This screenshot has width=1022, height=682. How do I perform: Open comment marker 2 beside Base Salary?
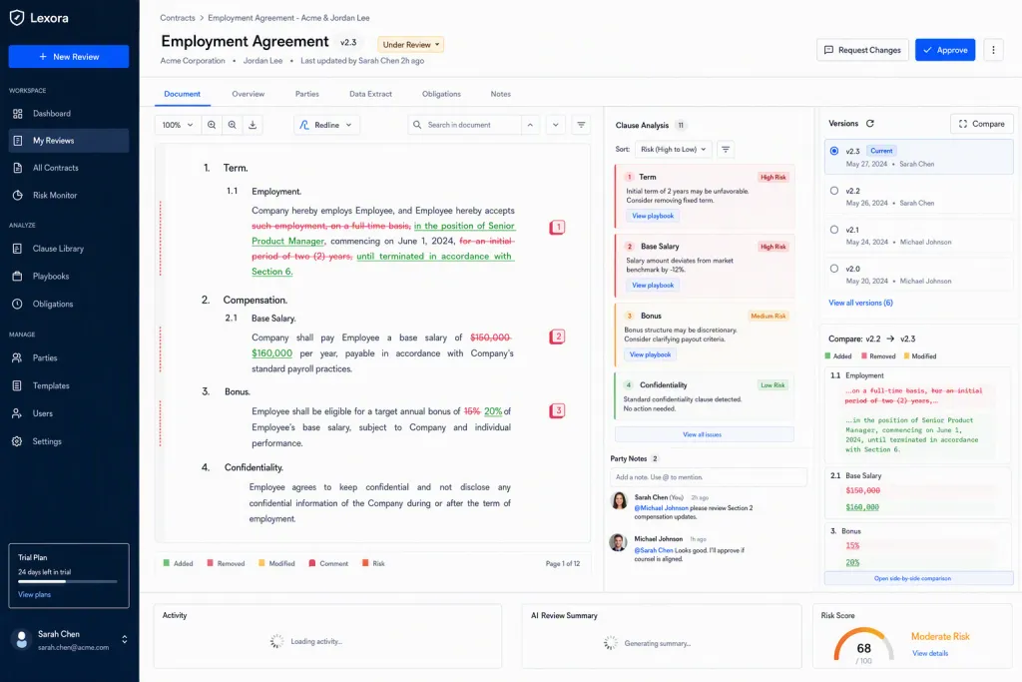coord(557,337)
